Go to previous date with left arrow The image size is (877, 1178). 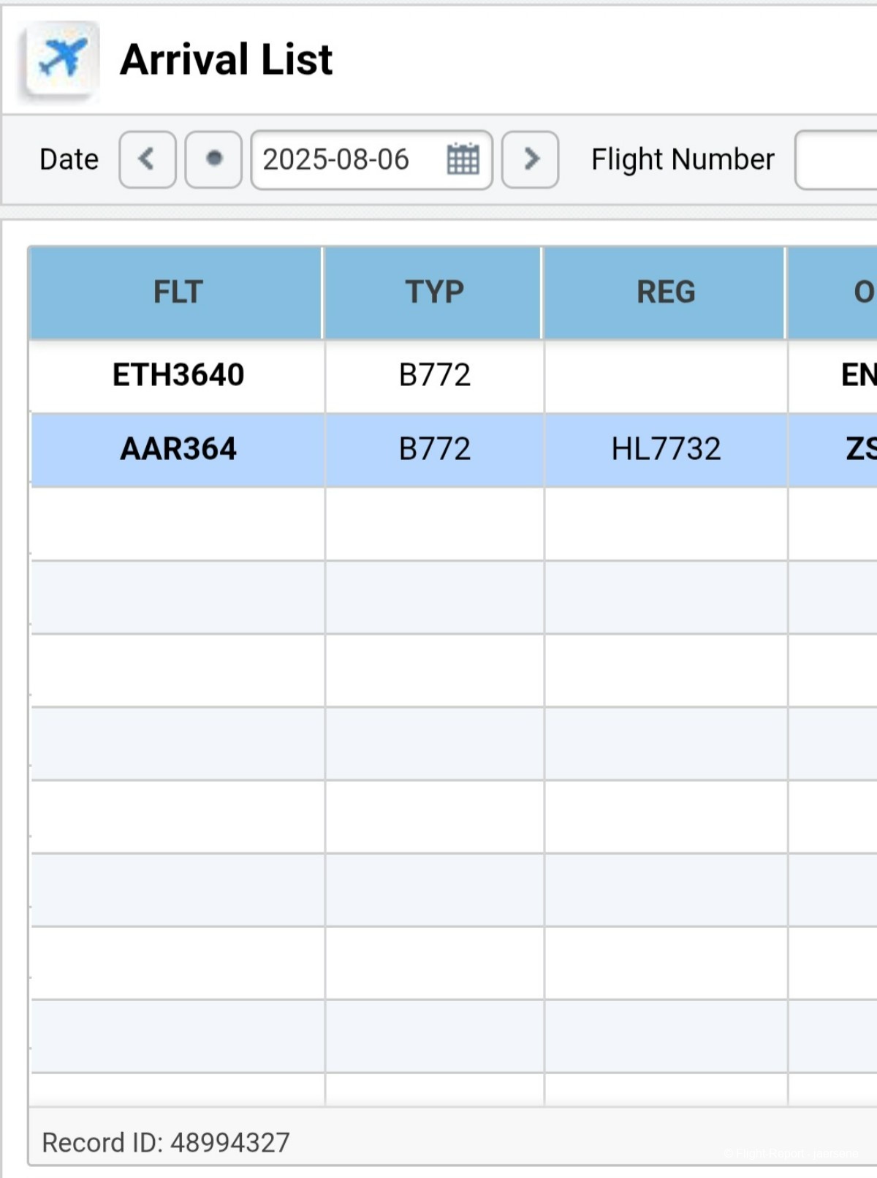(148, 159)
